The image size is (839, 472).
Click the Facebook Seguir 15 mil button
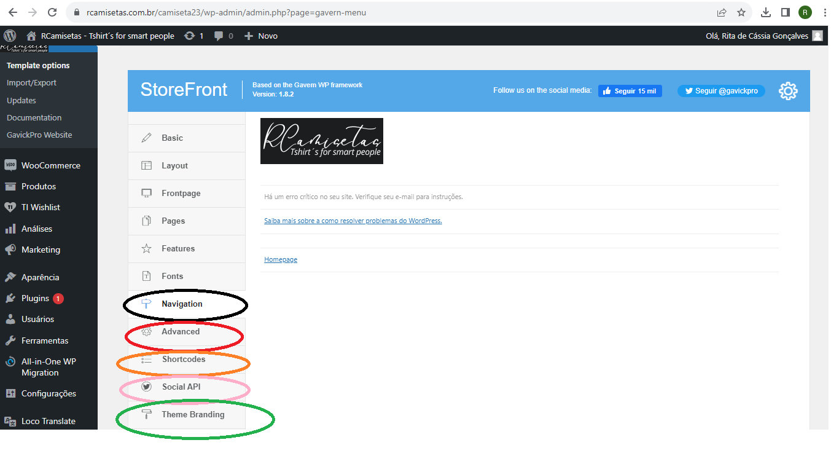630,91
